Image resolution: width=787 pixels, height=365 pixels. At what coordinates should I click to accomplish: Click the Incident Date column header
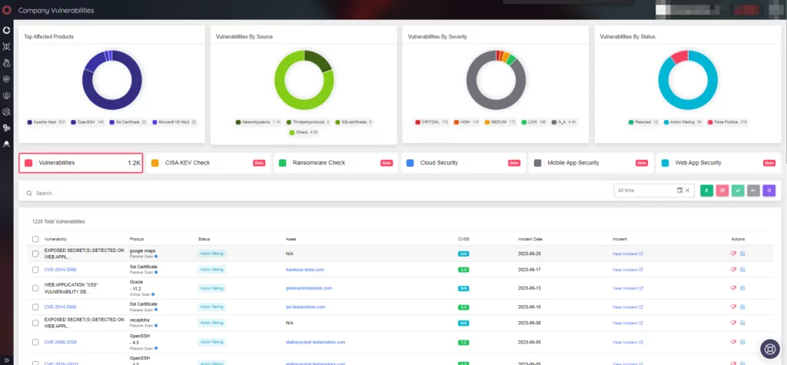pyautogui.click(x=530, y=239)
